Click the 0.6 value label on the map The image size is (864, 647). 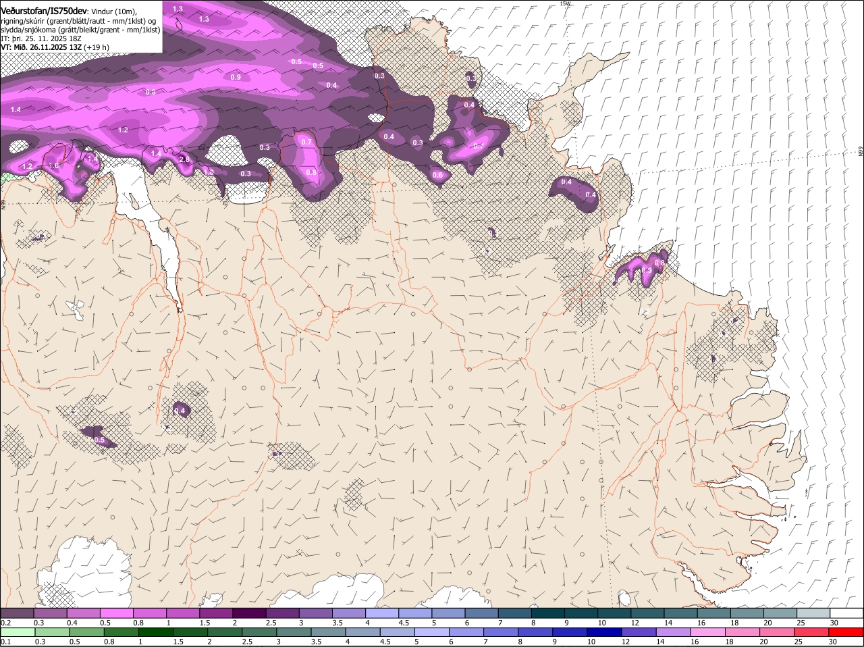[437, 176]
